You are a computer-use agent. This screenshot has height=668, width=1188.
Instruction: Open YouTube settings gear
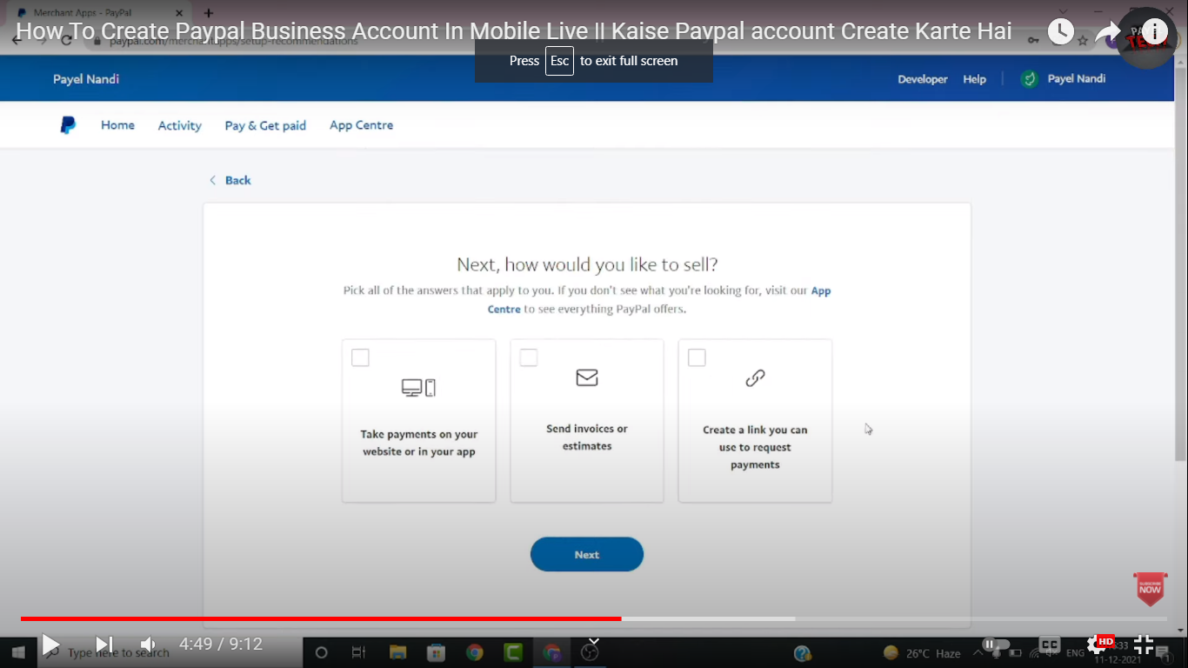pos(1097,645)
